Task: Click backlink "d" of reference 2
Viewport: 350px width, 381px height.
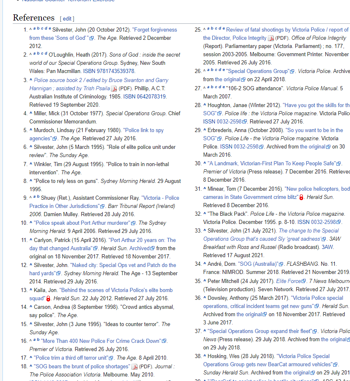Action: pos(46,53)
